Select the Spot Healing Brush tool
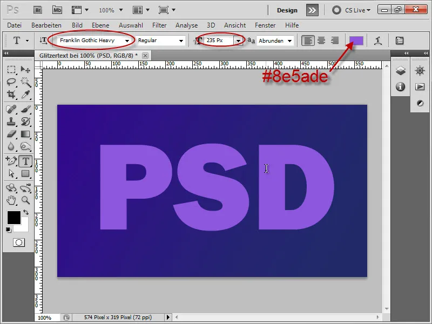 (x=11, y=110)
